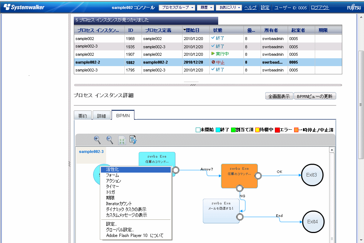Click the Fujitsu logo
The image size is (364, 243).
(354, 7)
